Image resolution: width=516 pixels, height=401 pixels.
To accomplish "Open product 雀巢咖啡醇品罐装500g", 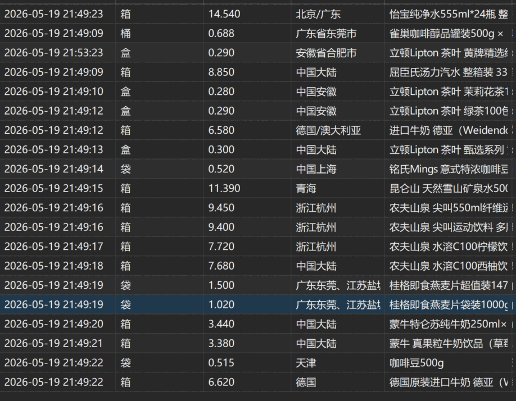I will 446,34.
